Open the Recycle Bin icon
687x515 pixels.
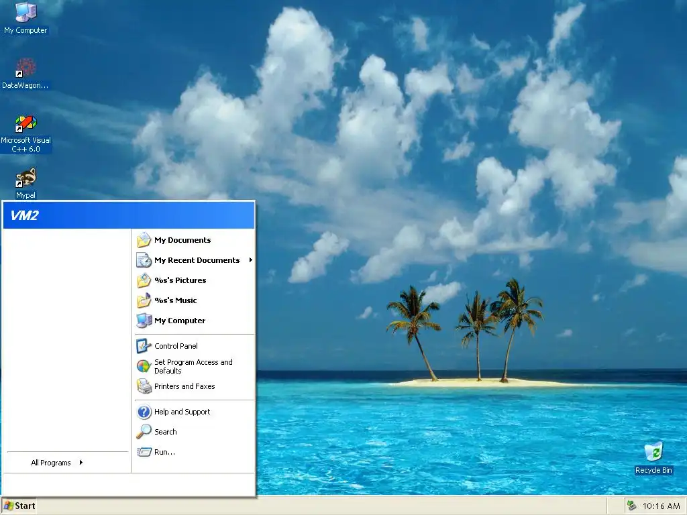653,458
